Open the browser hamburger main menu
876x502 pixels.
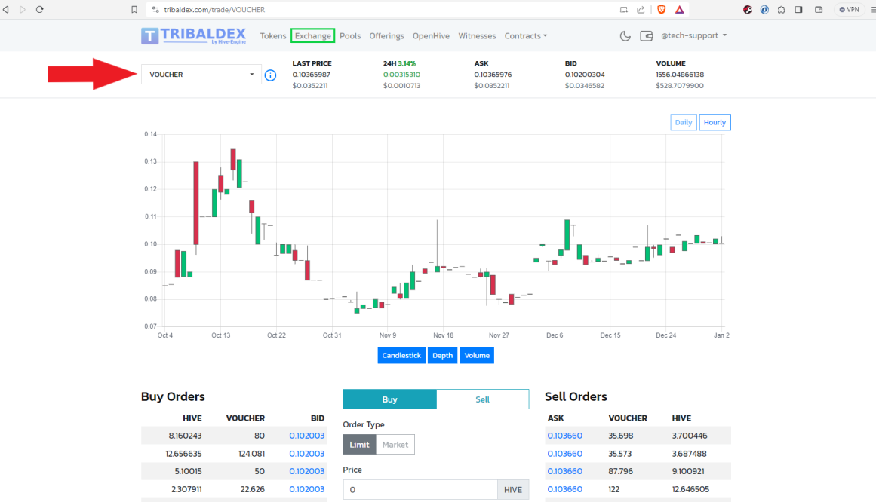click(873, 10)
